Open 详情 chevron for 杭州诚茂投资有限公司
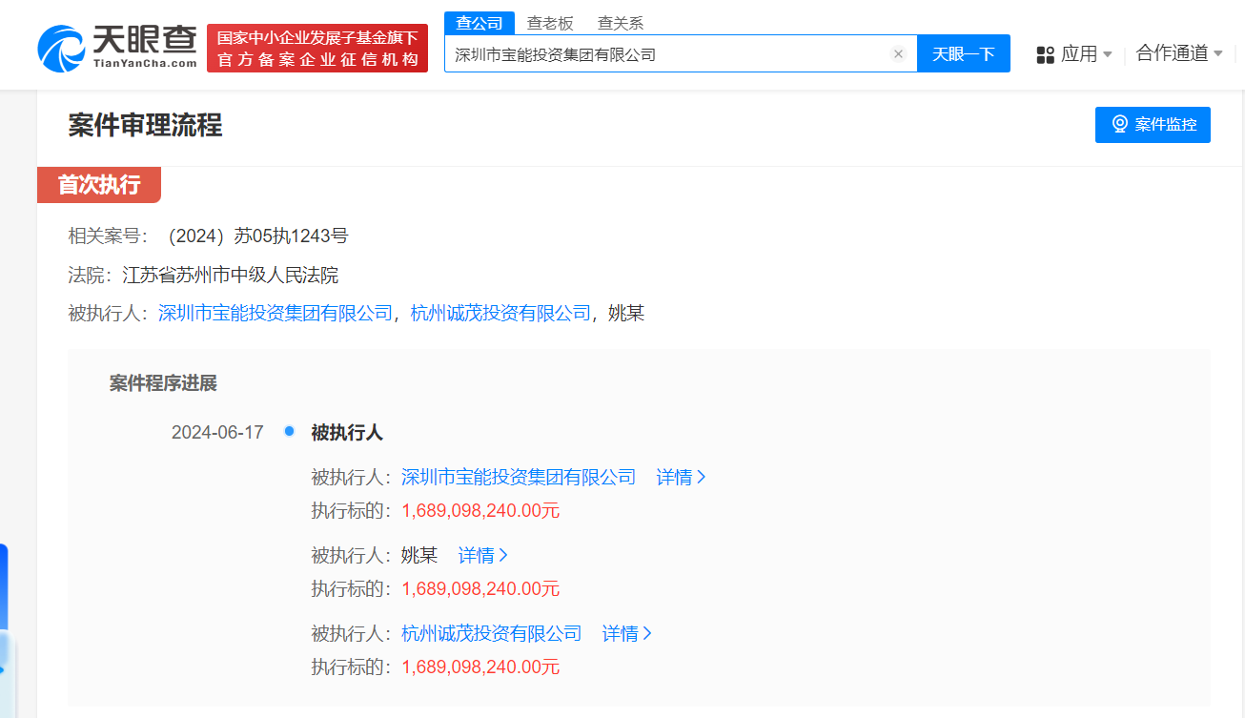Viewport: 1245px width, 718px height. tap(648, 633)
